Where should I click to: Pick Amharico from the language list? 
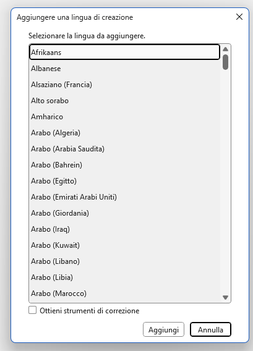click(x=124, y=117)
